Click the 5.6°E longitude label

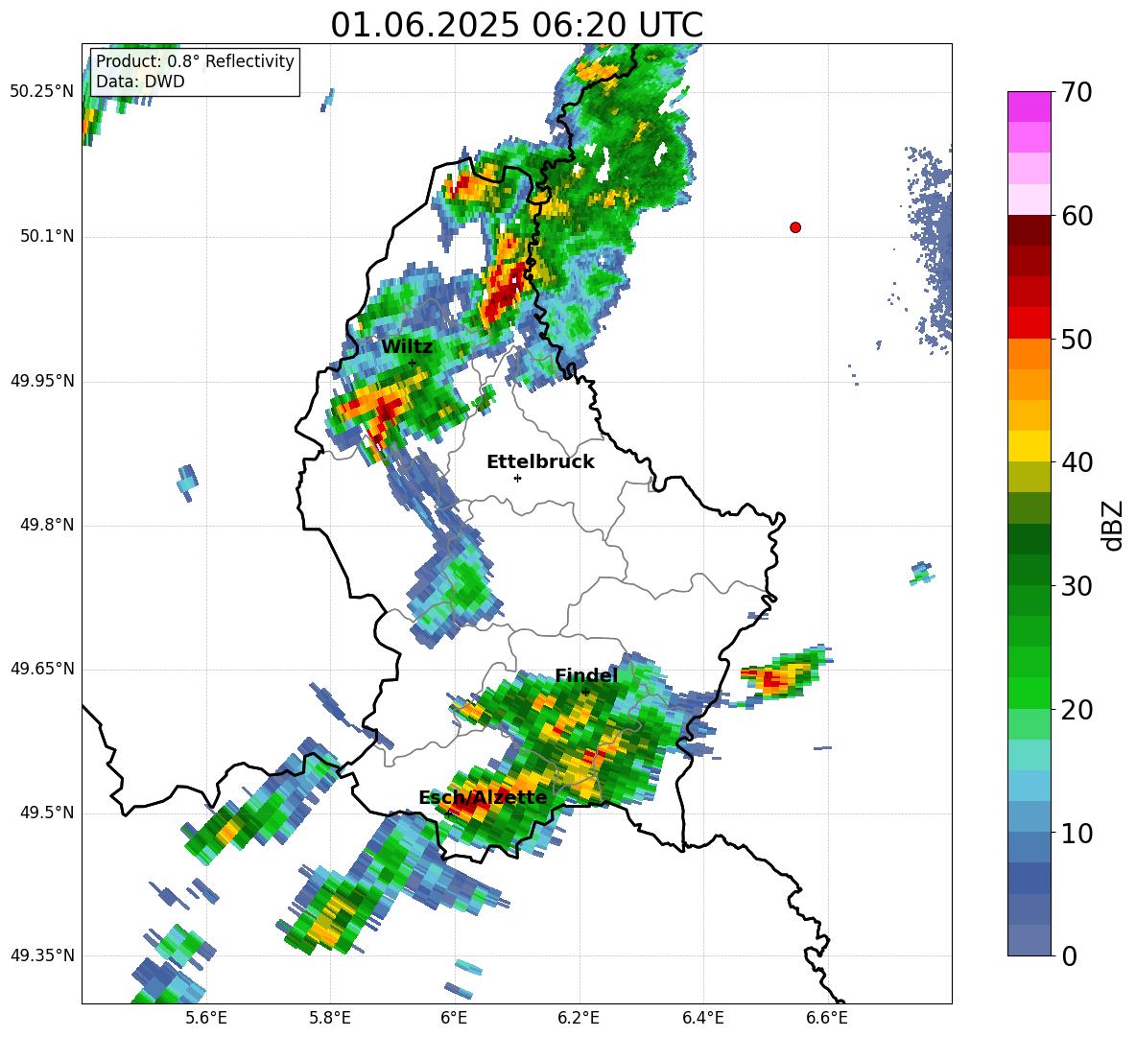[206, 1018]
